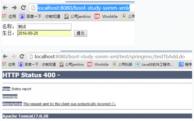Click the 生日 date field showing 2016-09-20

pyautogui.click(x=44, y=33)
